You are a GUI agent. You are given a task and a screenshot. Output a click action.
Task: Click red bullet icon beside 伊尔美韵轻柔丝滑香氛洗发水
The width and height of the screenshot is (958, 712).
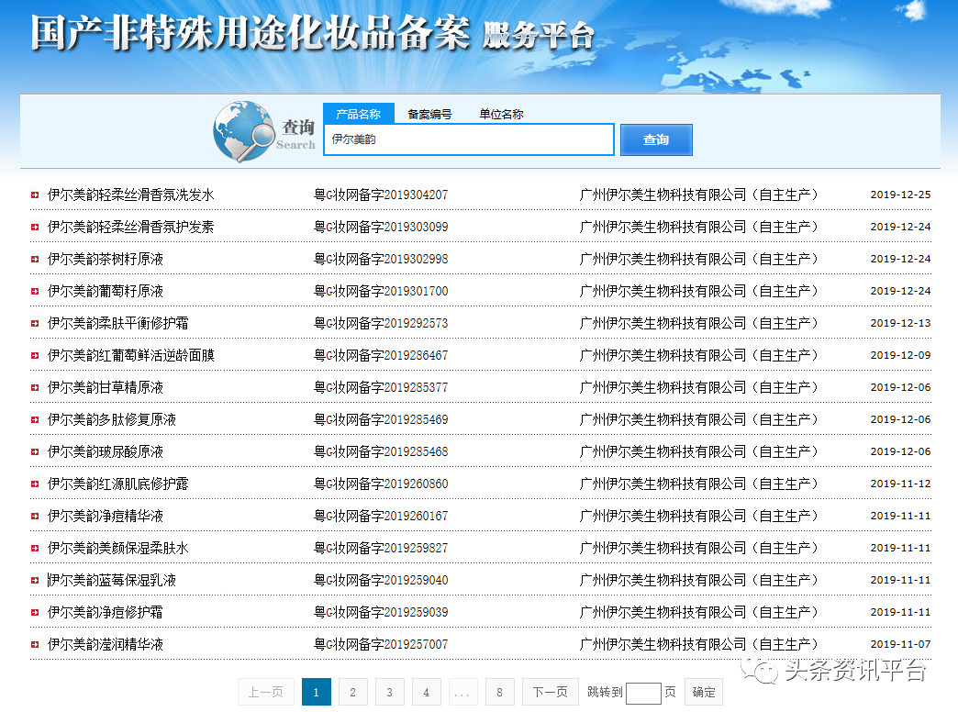pos(34,195)
